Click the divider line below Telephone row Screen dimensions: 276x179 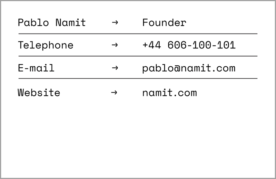138,56
